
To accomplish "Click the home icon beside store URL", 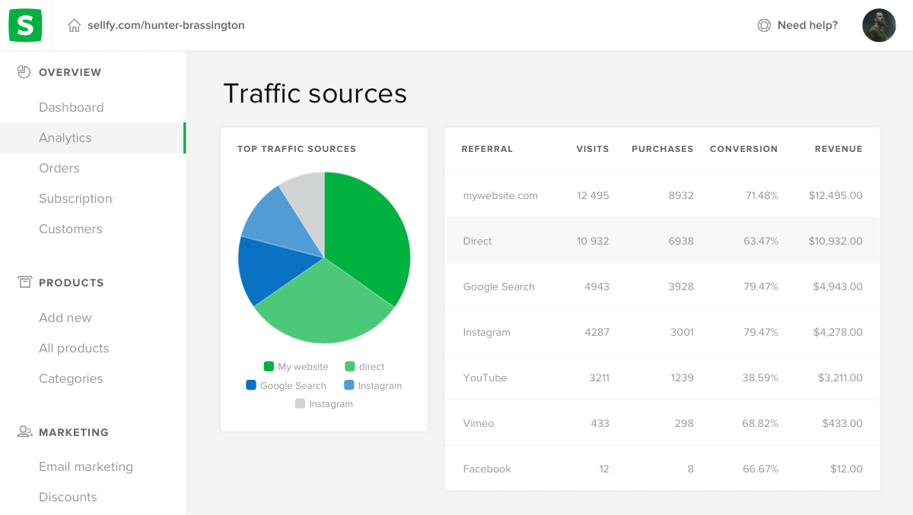I will pos(74,26).
